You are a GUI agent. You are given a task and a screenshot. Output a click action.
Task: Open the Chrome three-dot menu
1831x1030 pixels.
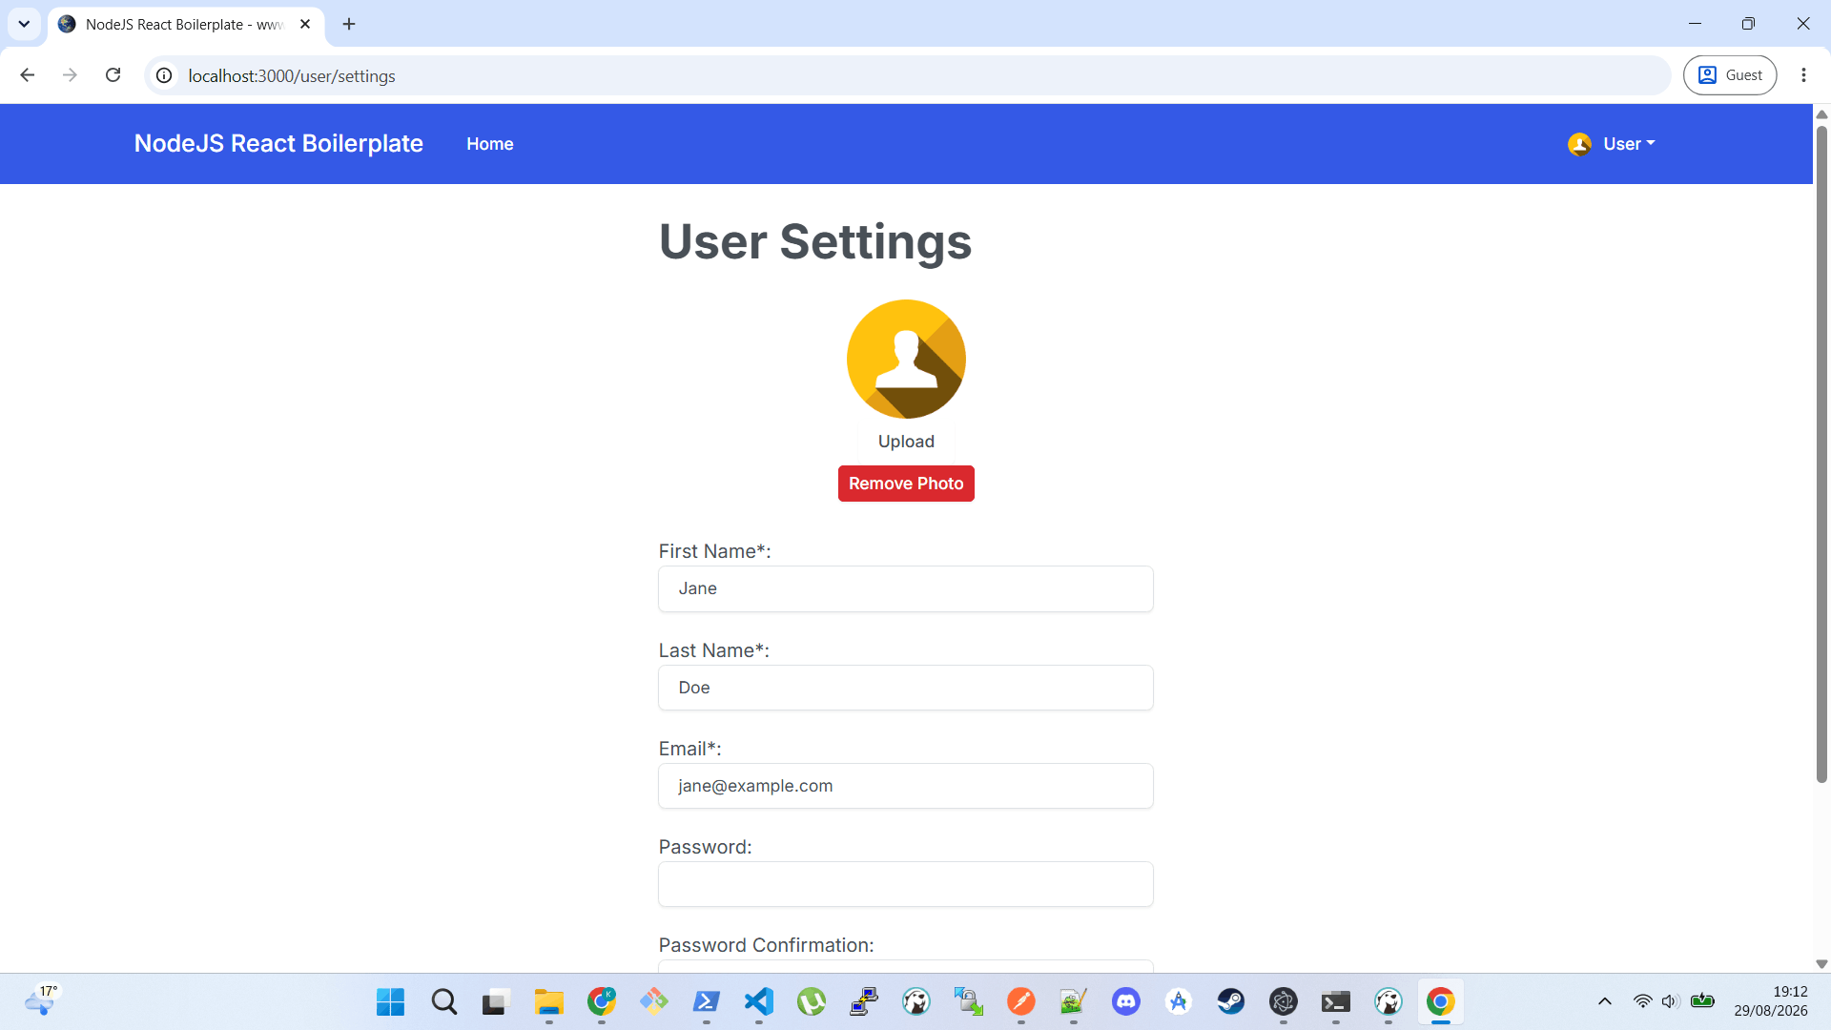[x=1803, y=75]
